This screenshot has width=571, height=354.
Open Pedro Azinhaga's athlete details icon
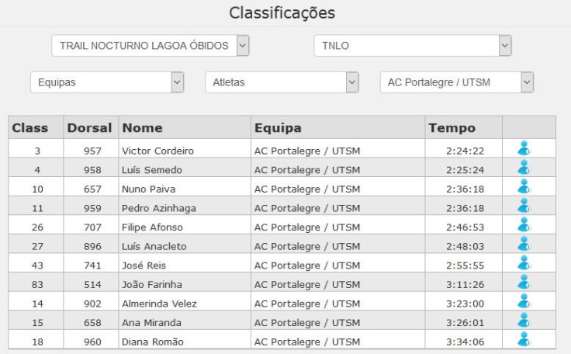coord(524,206)
